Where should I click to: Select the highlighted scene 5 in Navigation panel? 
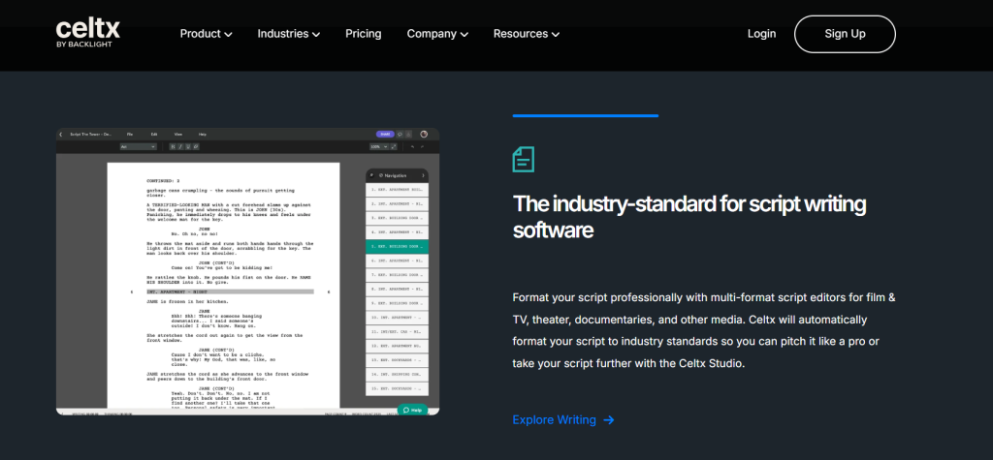(x=397, y=247)
